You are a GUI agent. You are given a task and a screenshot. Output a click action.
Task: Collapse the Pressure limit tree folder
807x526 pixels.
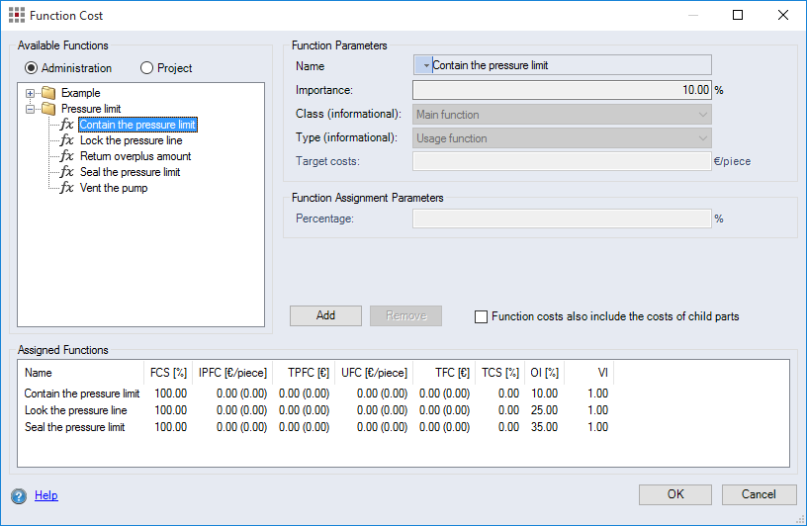click(31, 109)
